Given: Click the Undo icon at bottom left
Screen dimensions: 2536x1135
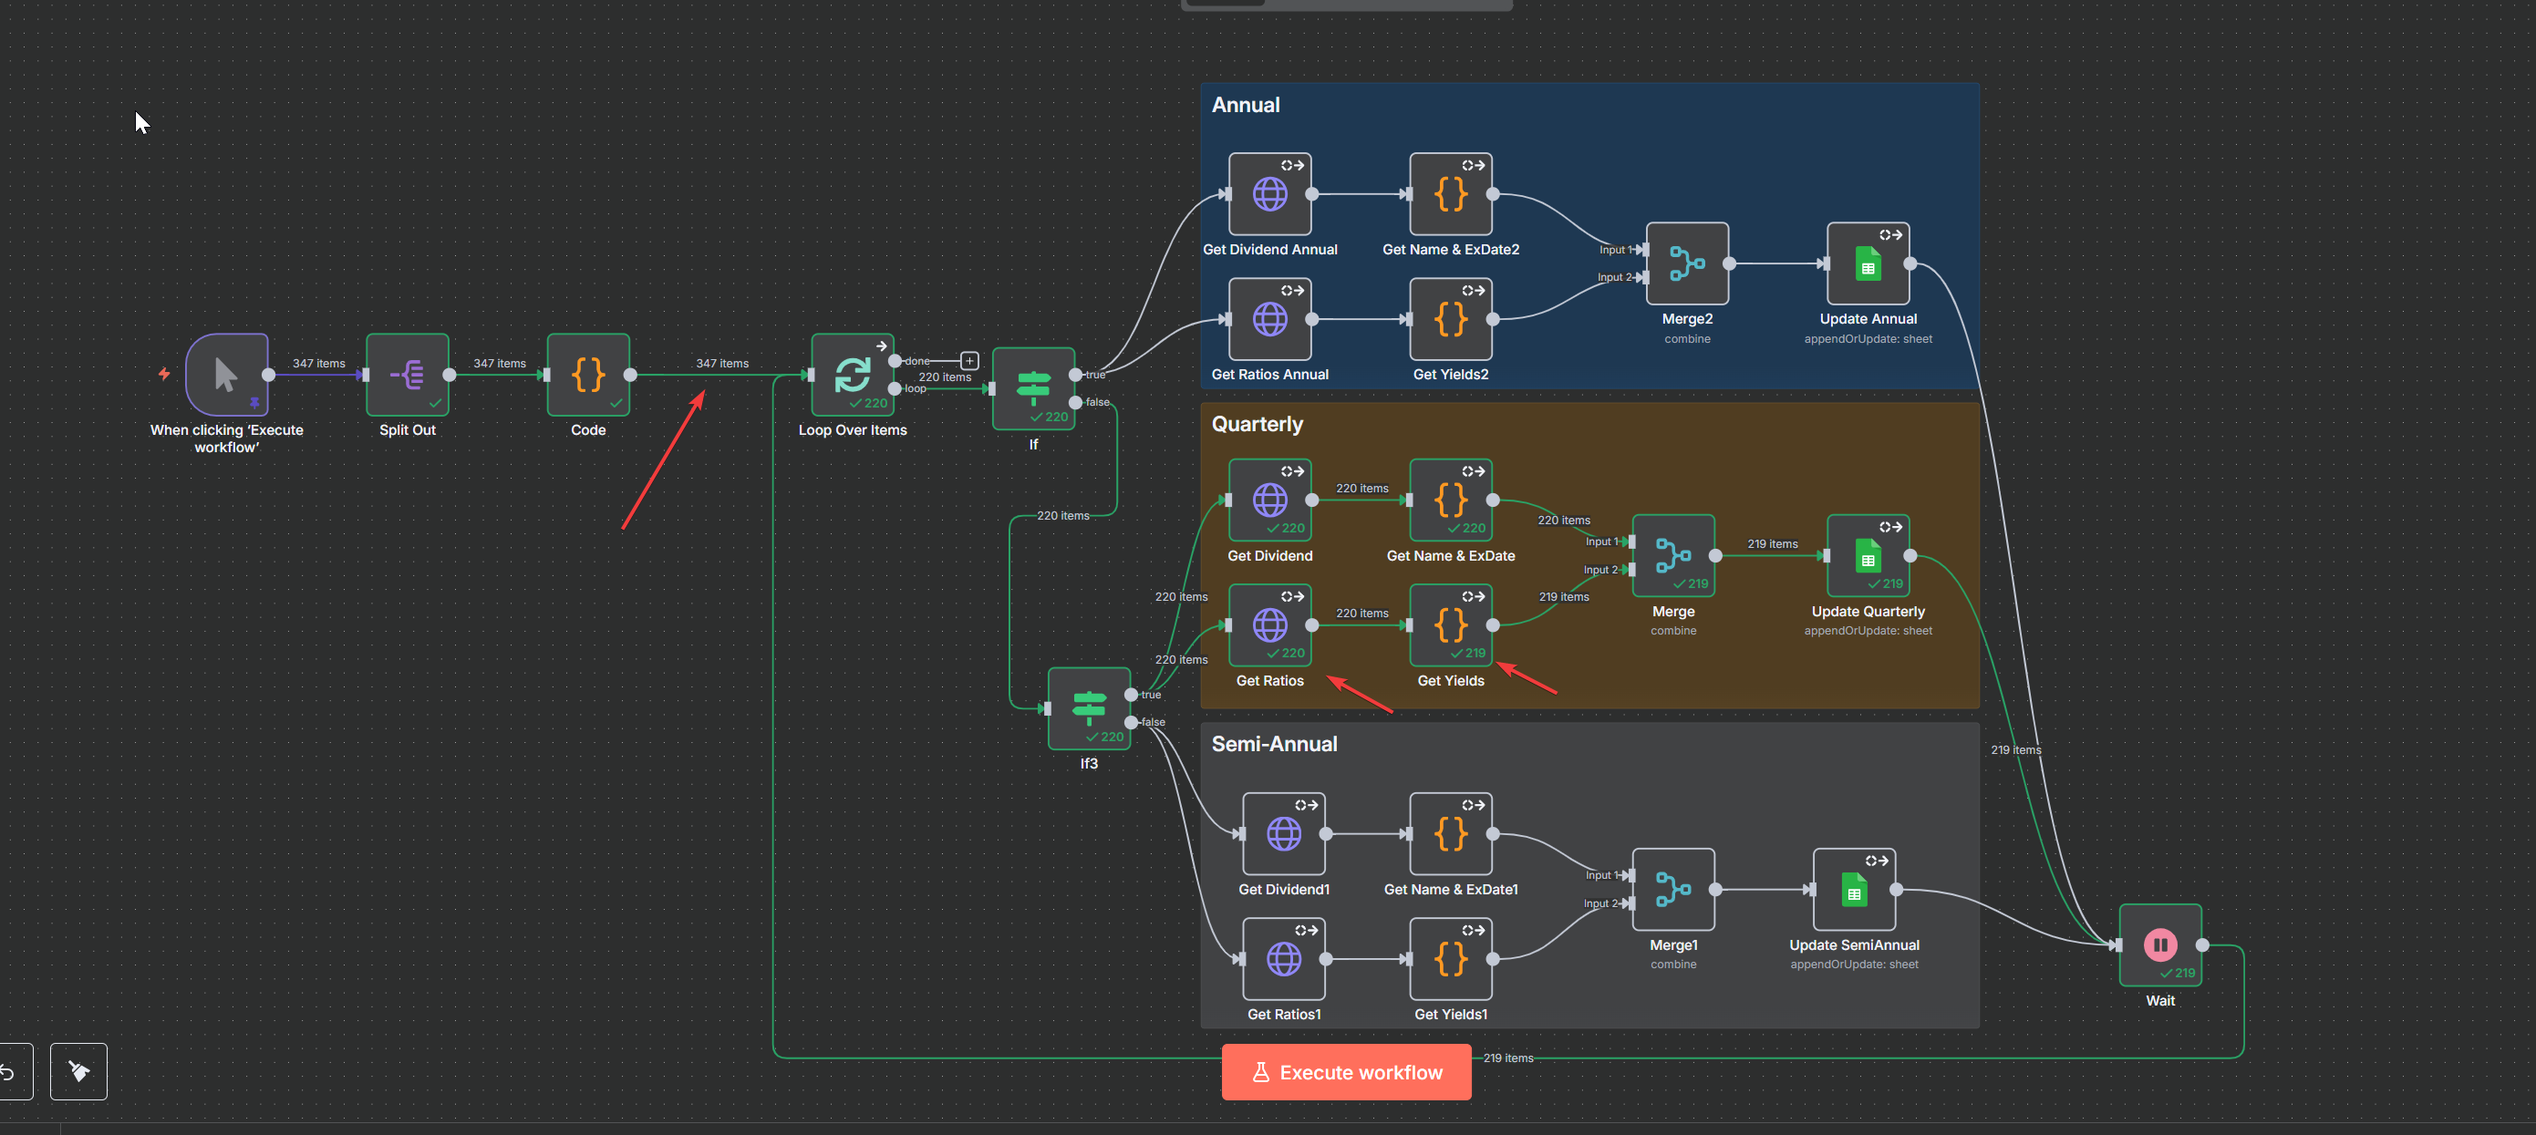Looking at the screenshot, I should [x=9, y=1071].
